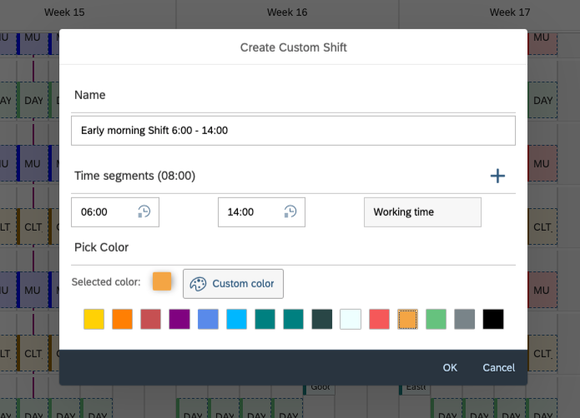Screen dimensions: 580x418
Task: Choose the sky blue color swatch
Action: (x=236, y=320)
